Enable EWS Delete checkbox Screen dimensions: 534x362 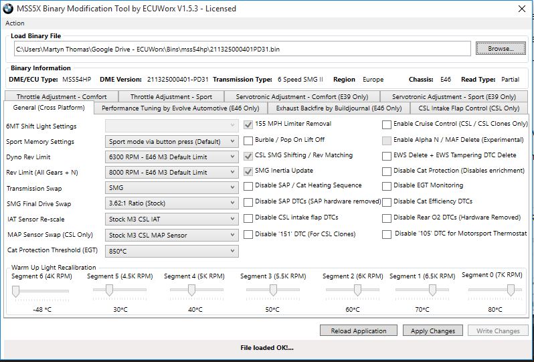(387, 155)
